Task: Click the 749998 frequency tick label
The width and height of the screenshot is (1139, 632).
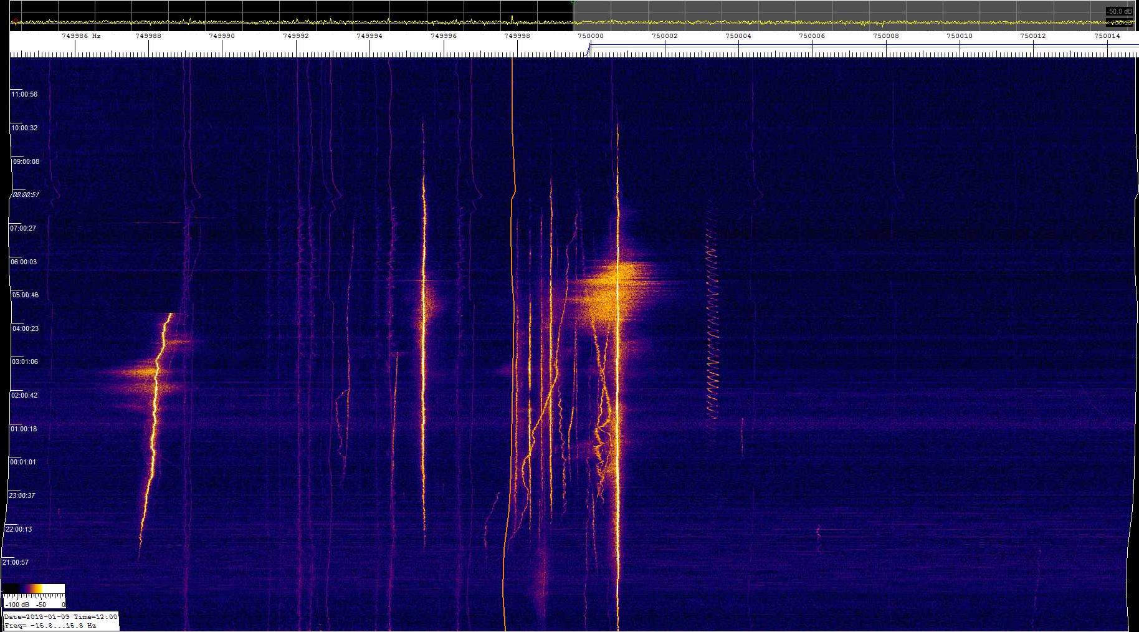Action: [x=517, y=36]
